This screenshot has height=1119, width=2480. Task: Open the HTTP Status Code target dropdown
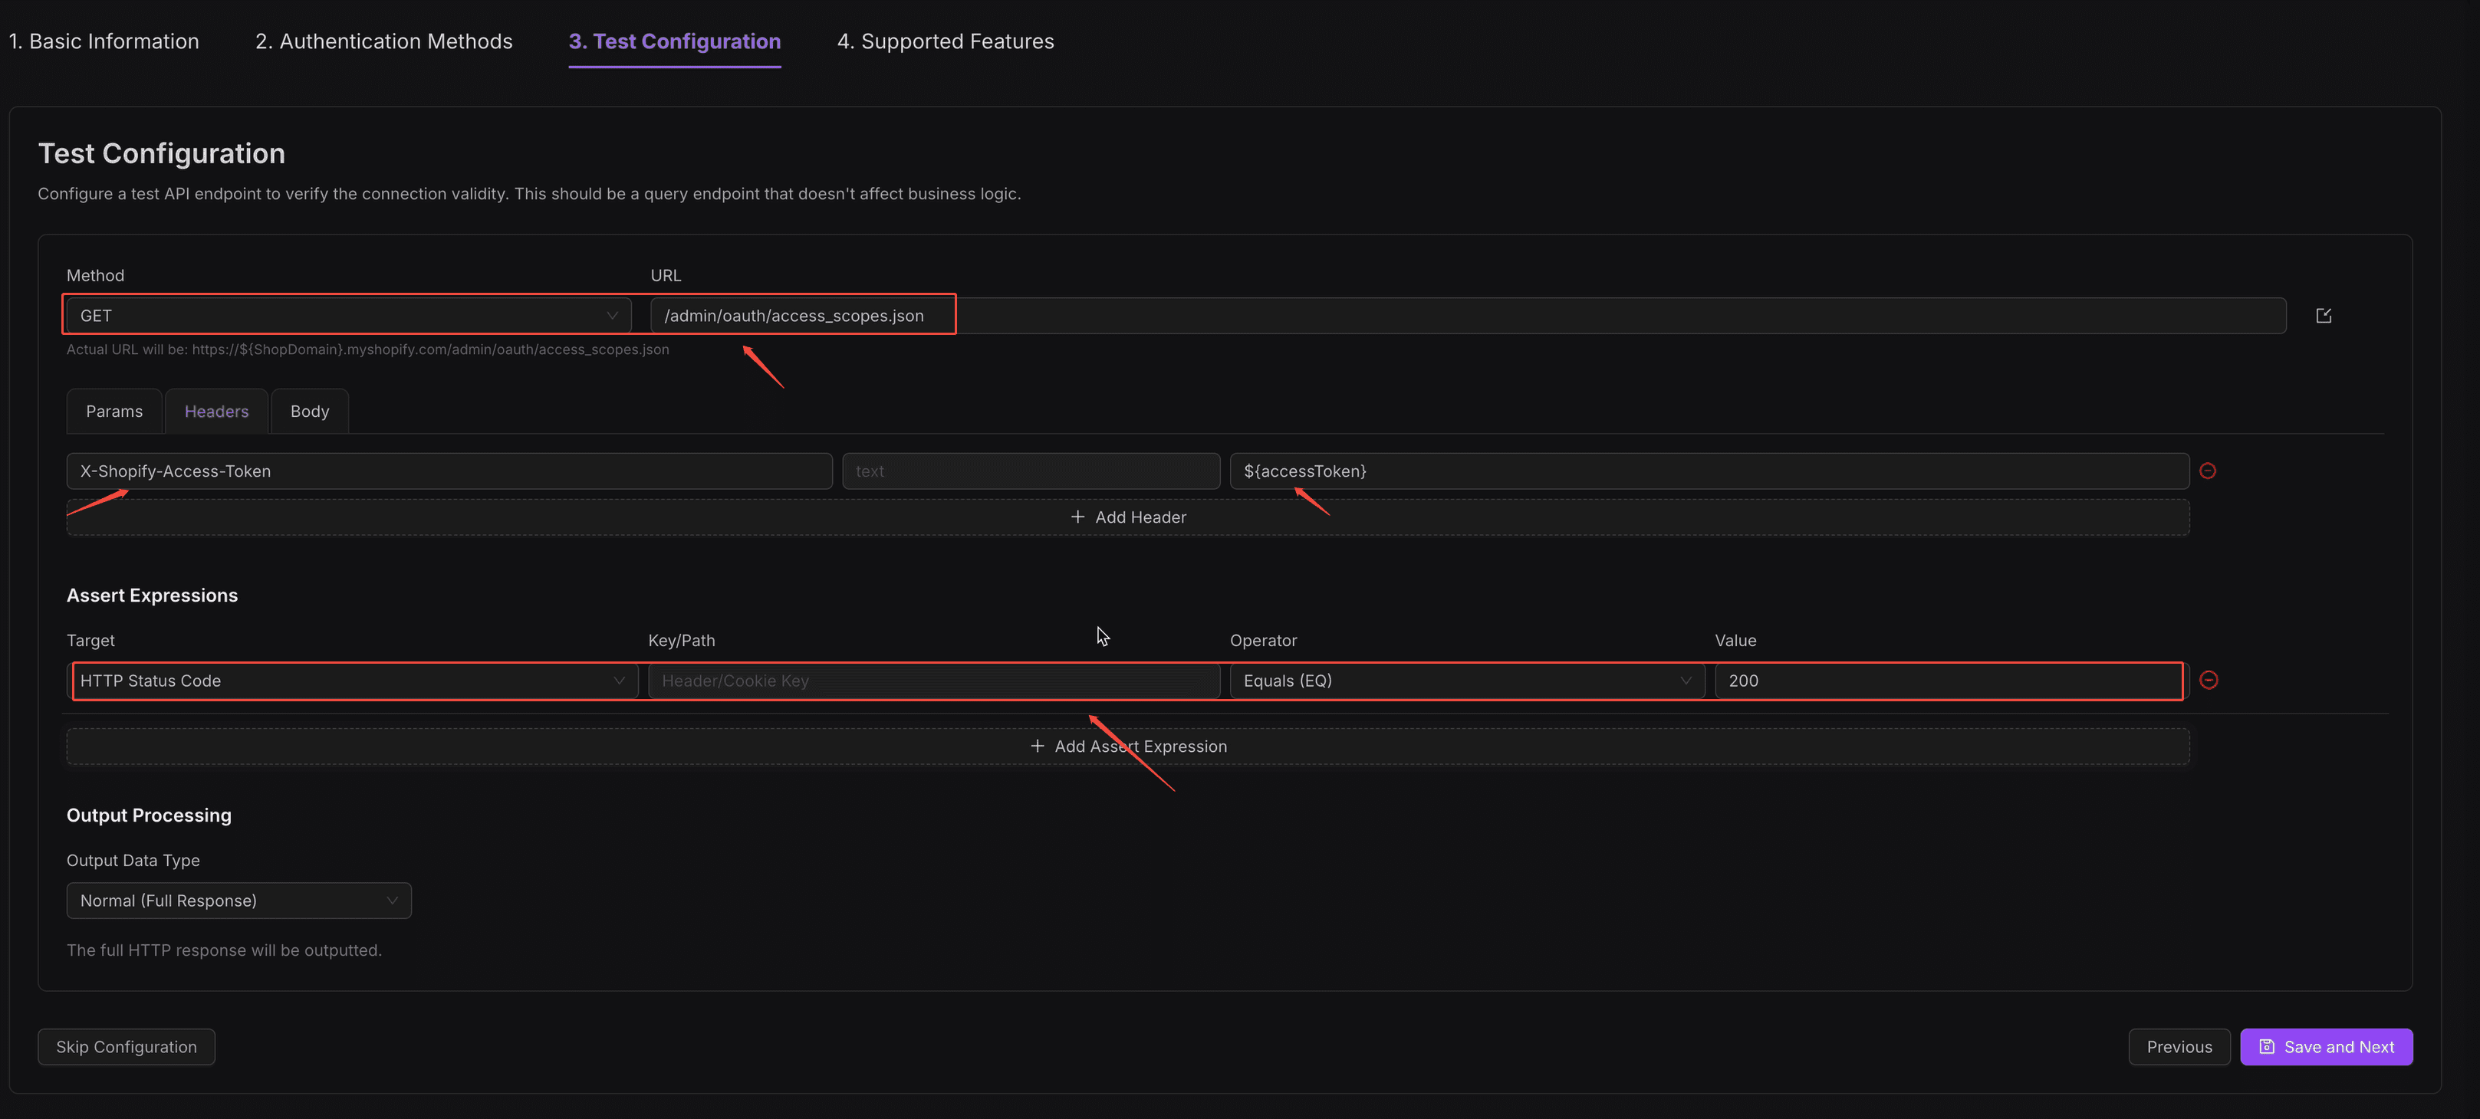click(x=351, y=681)
